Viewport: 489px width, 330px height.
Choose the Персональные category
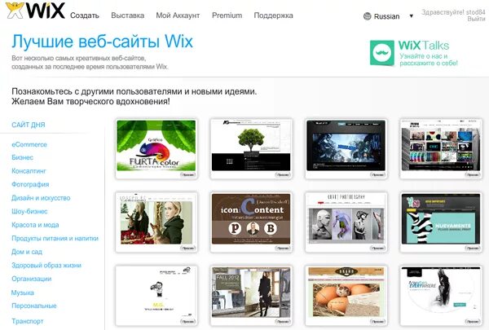pos(34,306)
